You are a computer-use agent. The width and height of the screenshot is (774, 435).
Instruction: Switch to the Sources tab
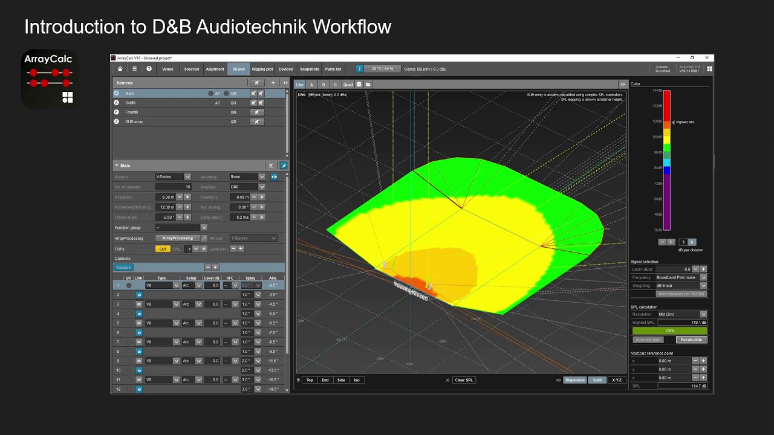coord(192,69)
